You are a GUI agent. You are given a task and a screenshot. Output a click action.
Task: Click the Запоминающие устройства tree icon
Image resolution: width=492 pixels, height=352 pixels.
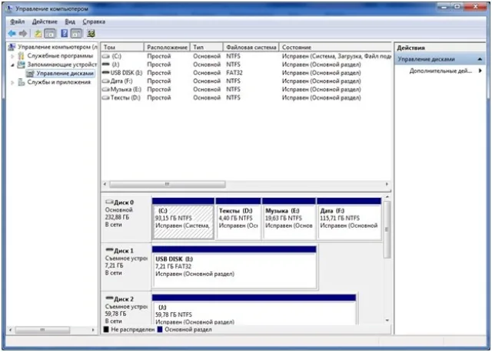(x=21, y=64)
